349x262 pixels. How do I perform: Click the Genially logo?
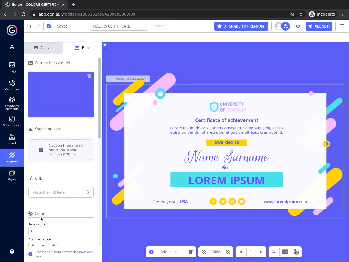point(12,30)
